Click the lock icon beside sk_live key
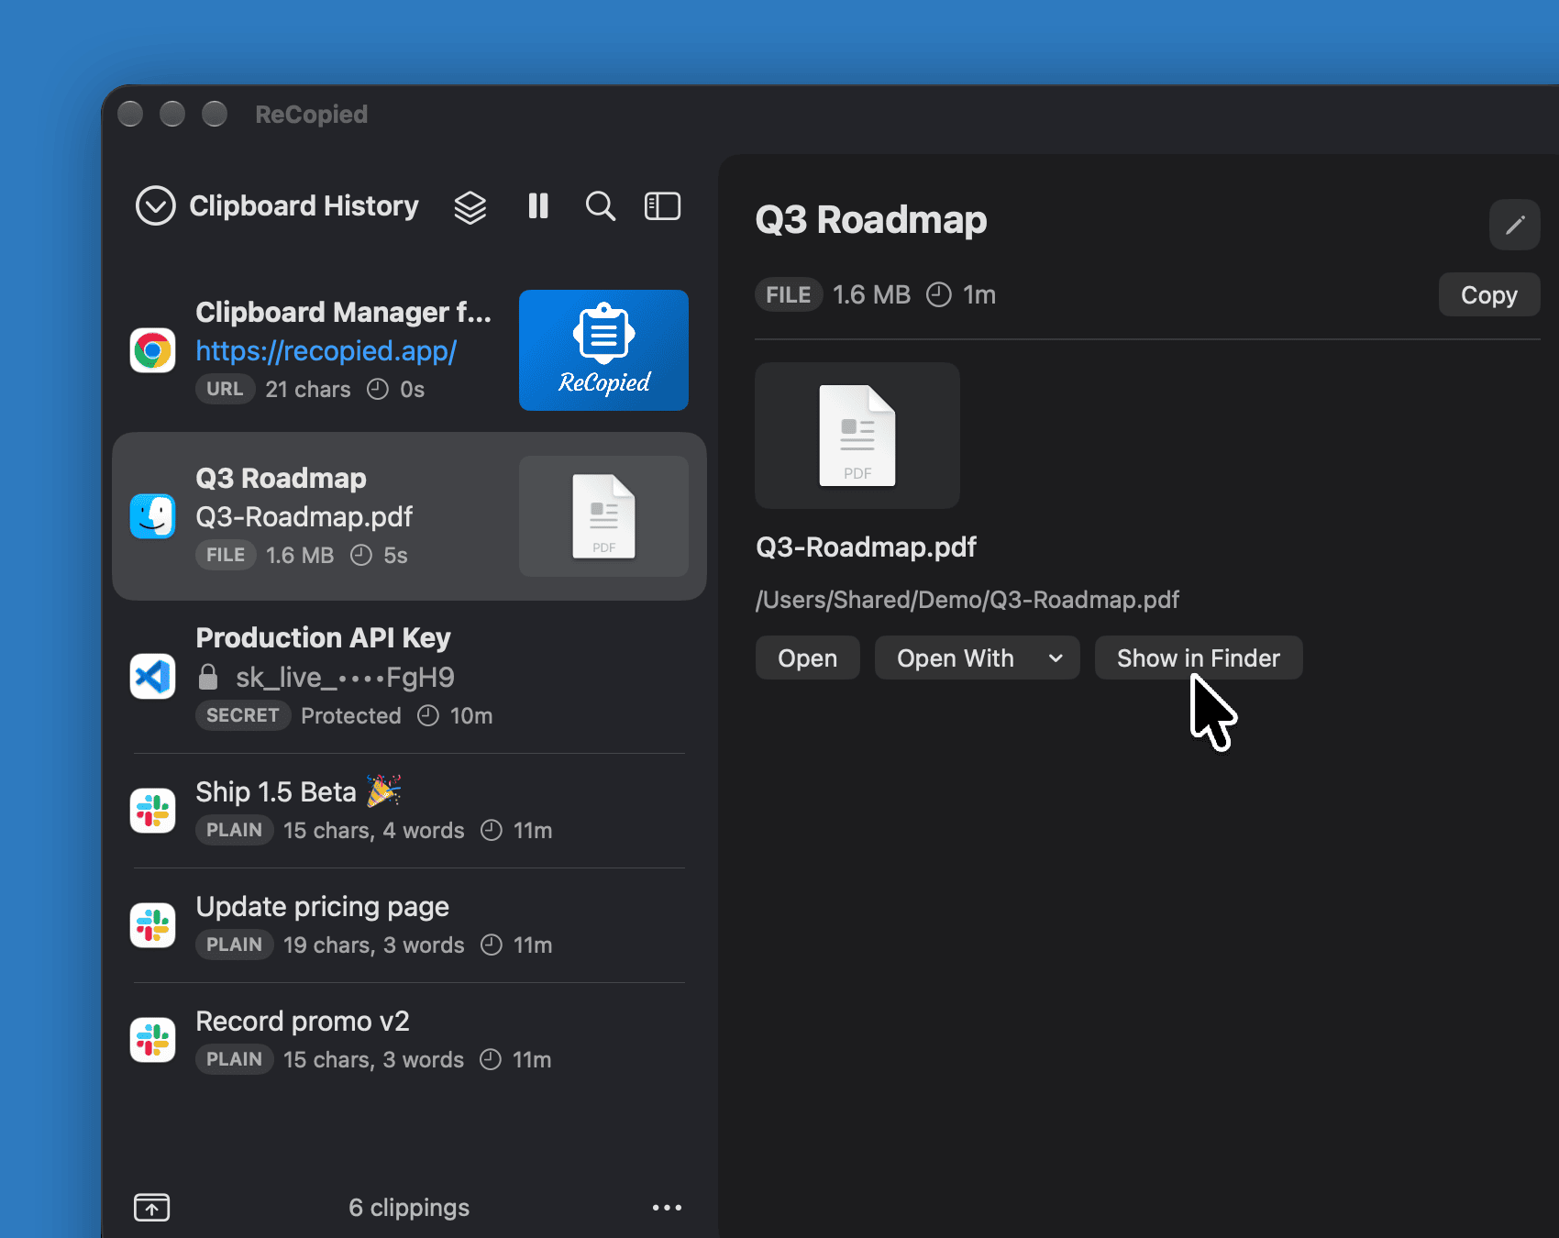Screen dimensions: 1559x1238 click(x=208, y=677)
